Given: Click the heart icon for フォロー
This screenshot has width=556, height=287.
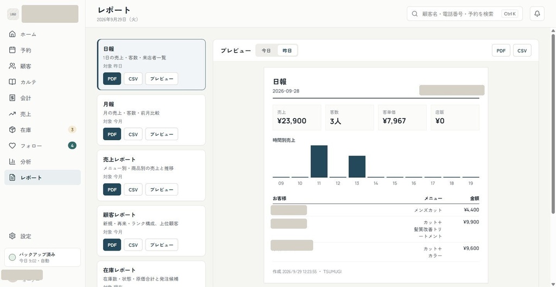Looking at the screenshot, I should [12, 146].
